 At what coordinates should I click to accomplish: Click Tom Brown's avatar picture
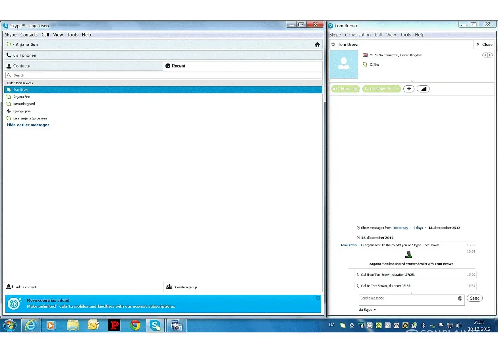point(344,64)
